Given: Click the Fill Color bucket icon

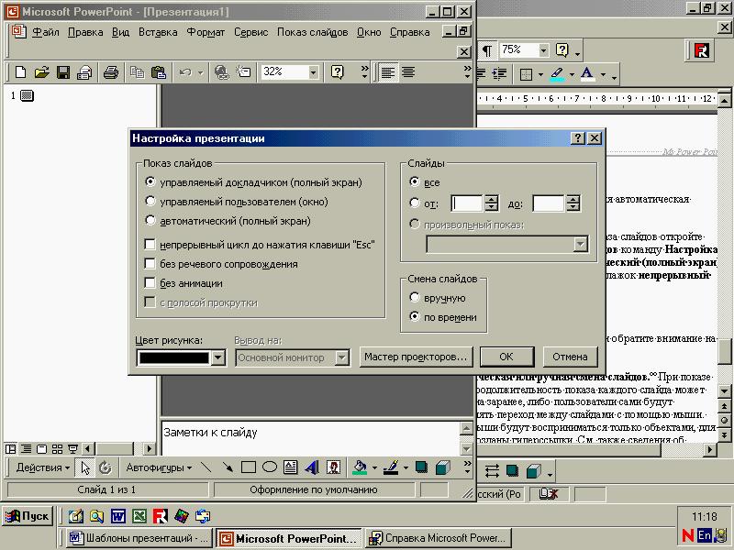Looking at the screenshot, I should (360, 467).
